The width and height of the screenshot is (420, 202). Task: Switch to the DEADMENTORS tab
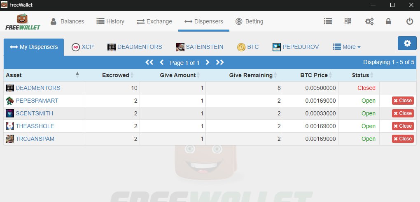[x=135, y=47]
